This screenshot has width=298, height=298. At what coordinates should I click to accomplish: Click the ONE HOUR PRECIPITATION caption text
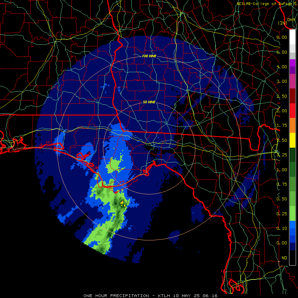(x=116, y=296)
